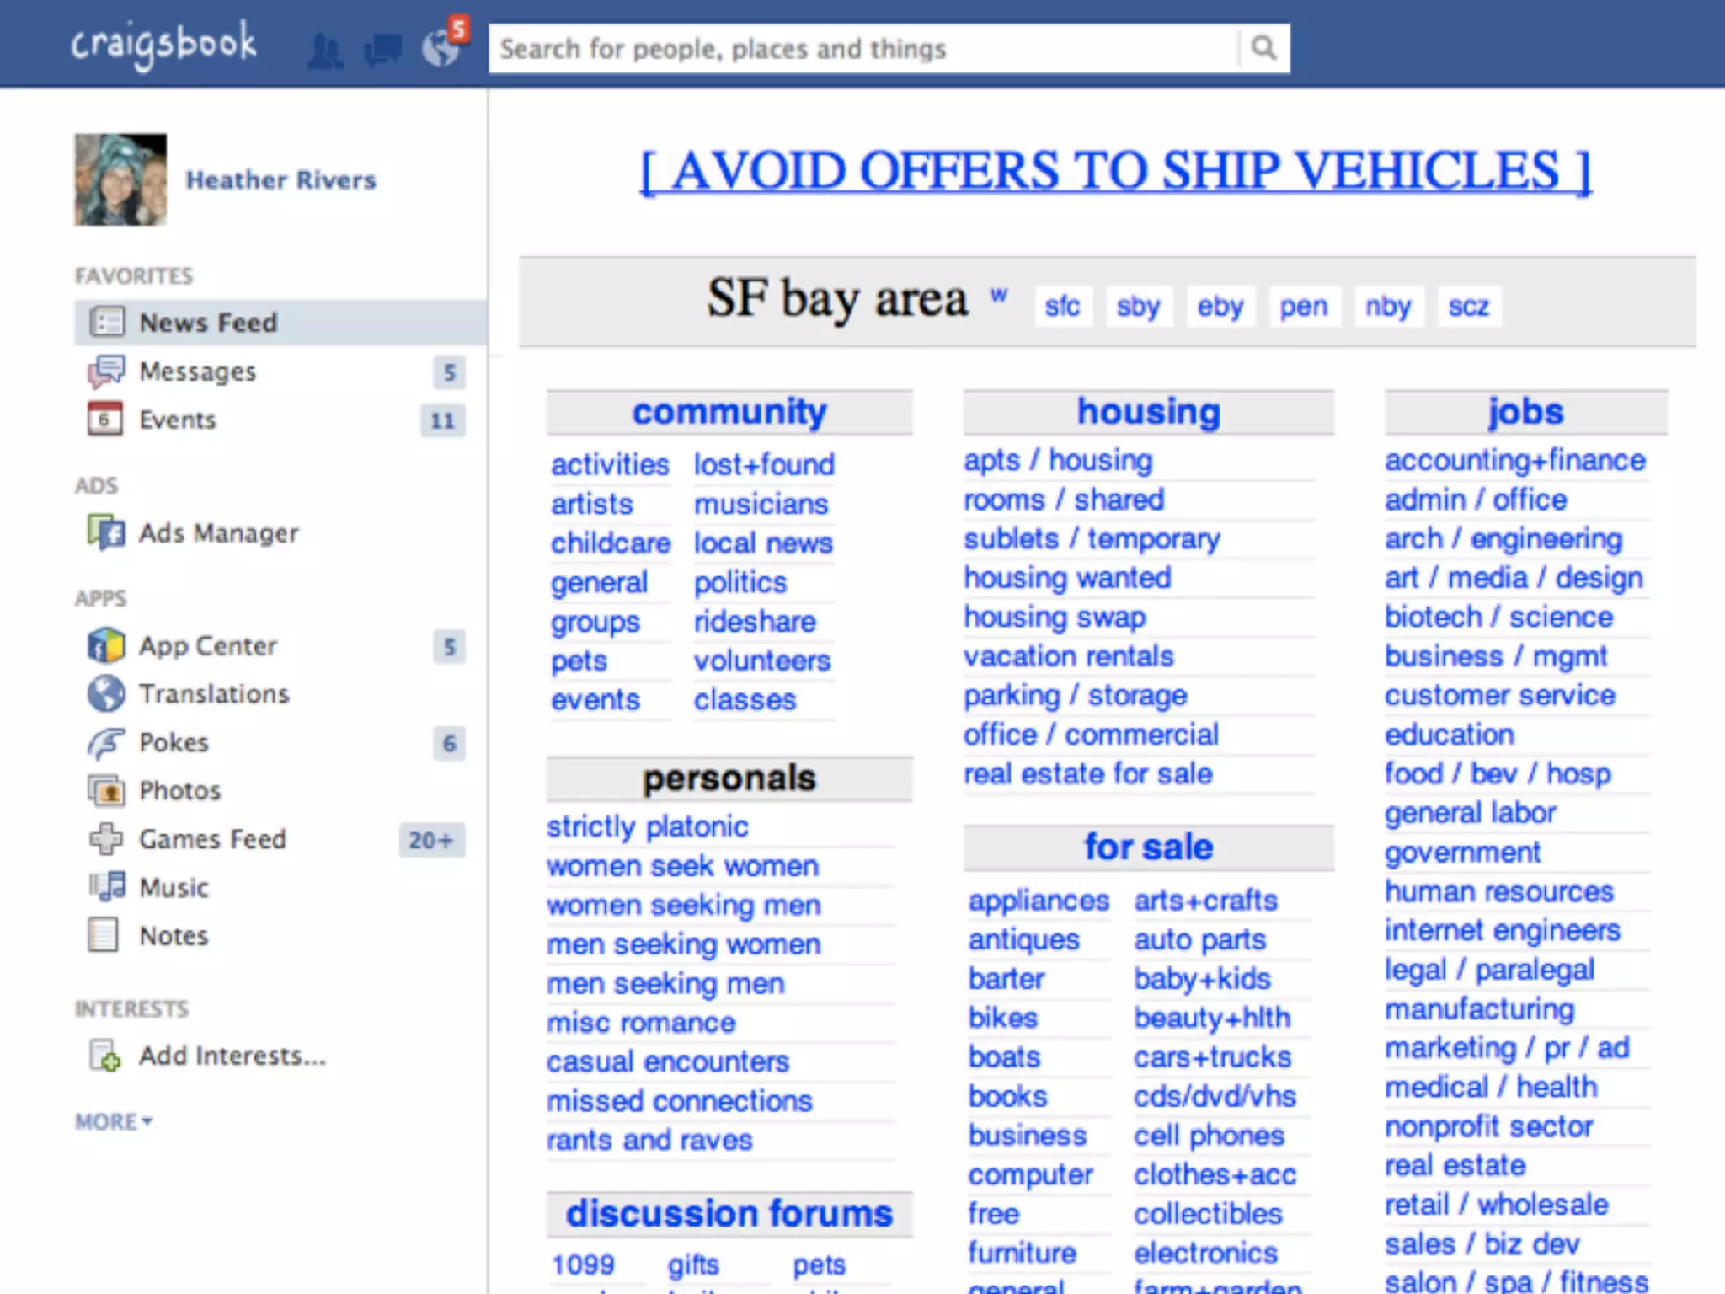Open the cars+trucks for sale link

1212,1057
